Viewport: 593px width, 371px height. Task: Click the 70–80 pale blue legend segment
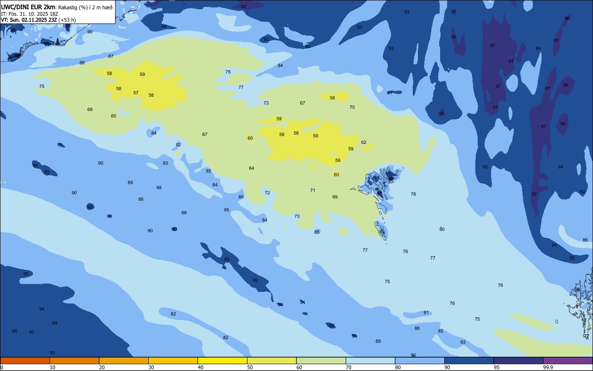pos(370,360)
